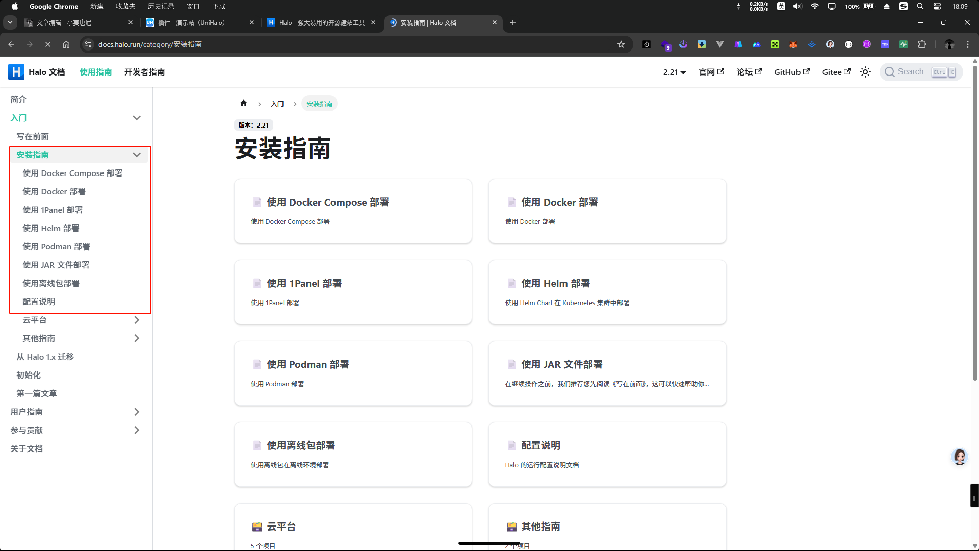This screenshot has width=979, height=551.
Task: Collapse the 安装指南 sidebar chevron
Action: 137,155
